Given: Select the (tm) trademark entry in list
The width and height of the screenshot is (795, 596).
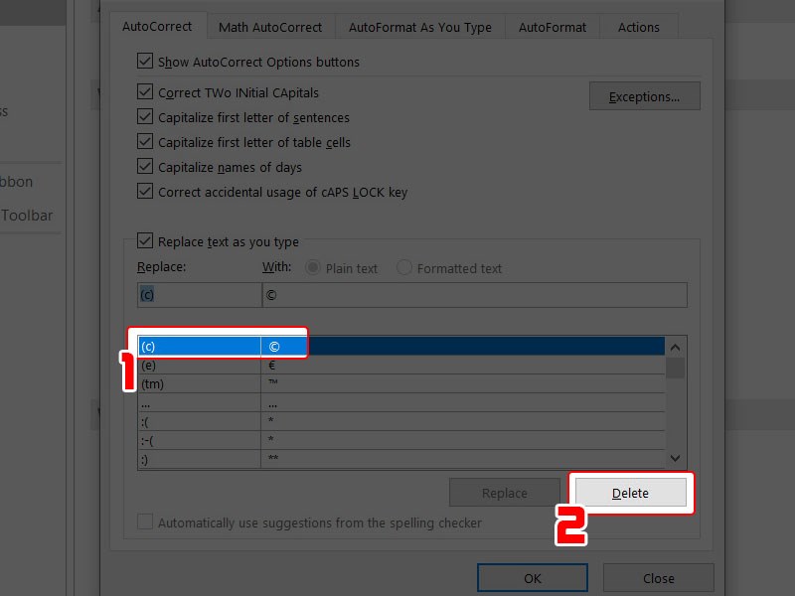Looking at the screenshot, I should tap(199, 384).
